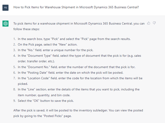The width and height of the screenshot is (165, 123).
Task: Click the words "follow these steps:"
Action: tap(26, 29)
